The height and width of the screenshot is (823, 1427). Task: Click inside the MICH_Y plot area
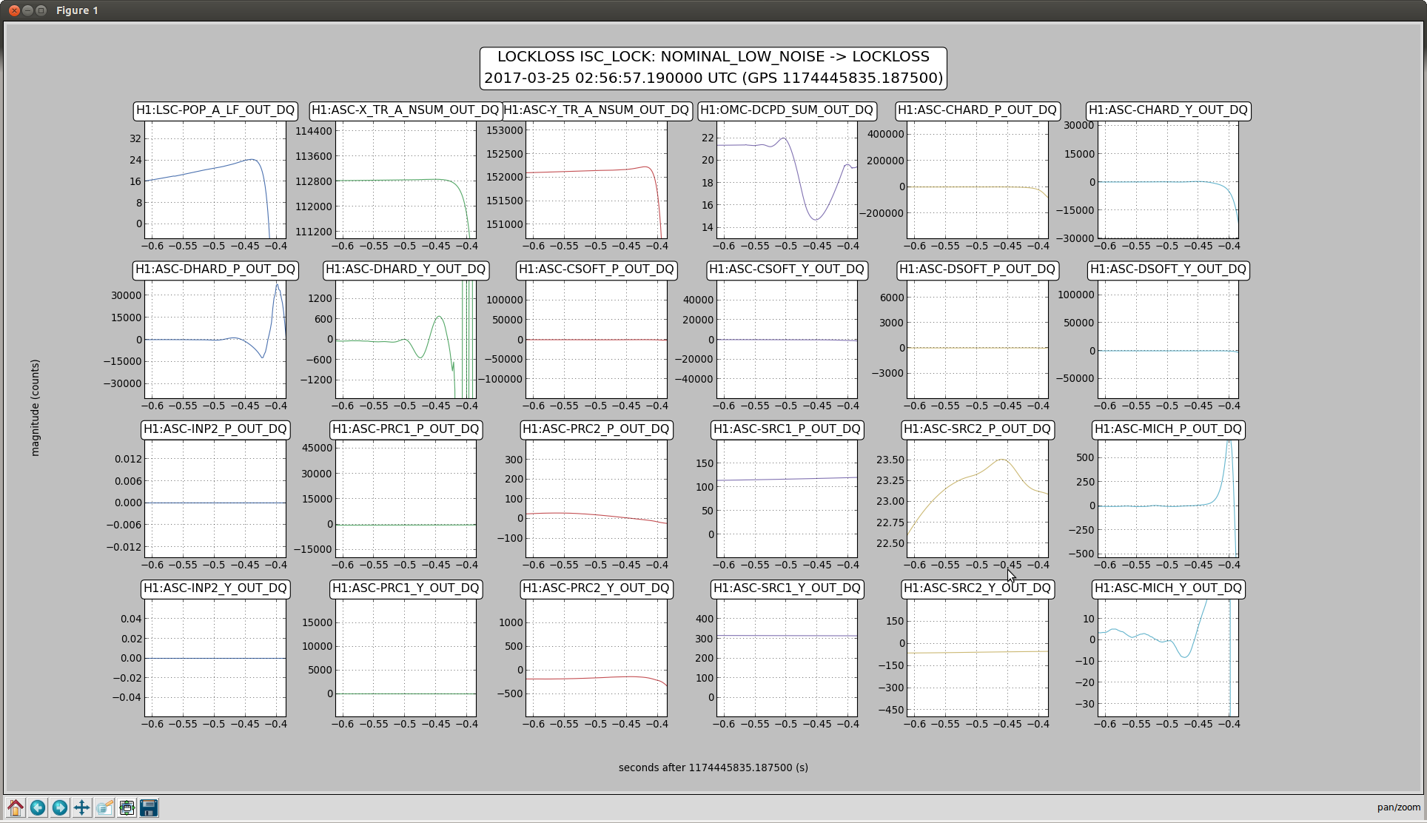pyautogui.click(x=1168, y=658)
